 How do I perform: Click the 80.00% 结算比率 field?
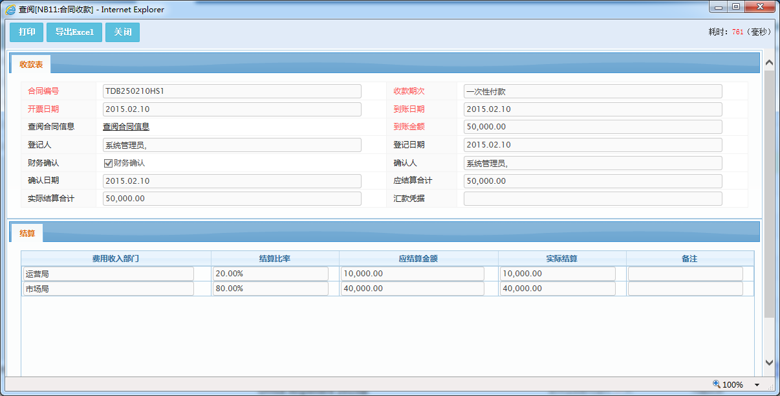(271, 289)
